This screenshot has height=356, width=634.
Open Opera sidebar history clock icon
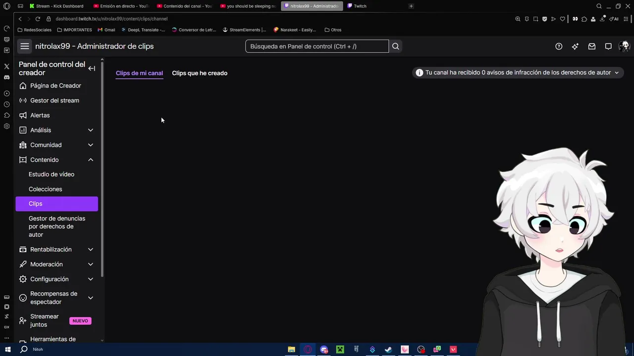point(6,104)
